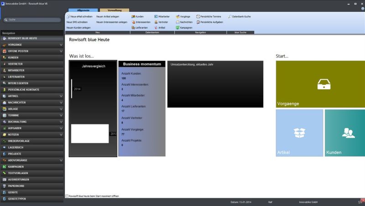The image size is (365, 206).
Task: Switch to the Allgemein ribbon tab
Action: [x=83, y=10]
